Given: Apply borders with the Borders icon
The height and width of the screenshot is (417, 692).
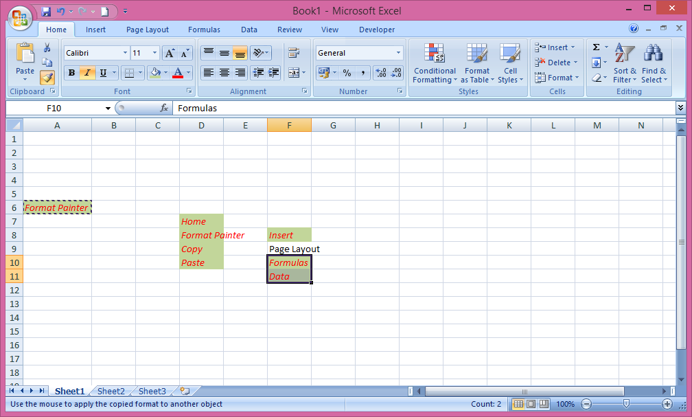Looking at the screenshot, I should 129,73.
